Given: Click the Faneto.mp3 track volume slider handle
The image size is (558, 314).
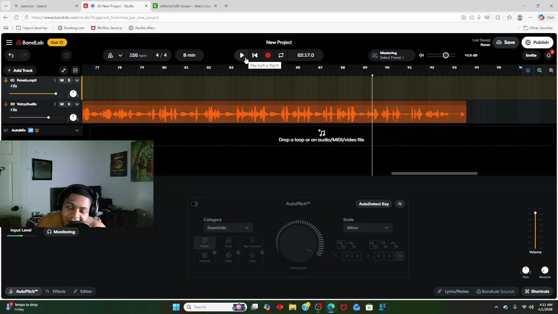Looking at the screenshot, I should click(x=55, y=94).
